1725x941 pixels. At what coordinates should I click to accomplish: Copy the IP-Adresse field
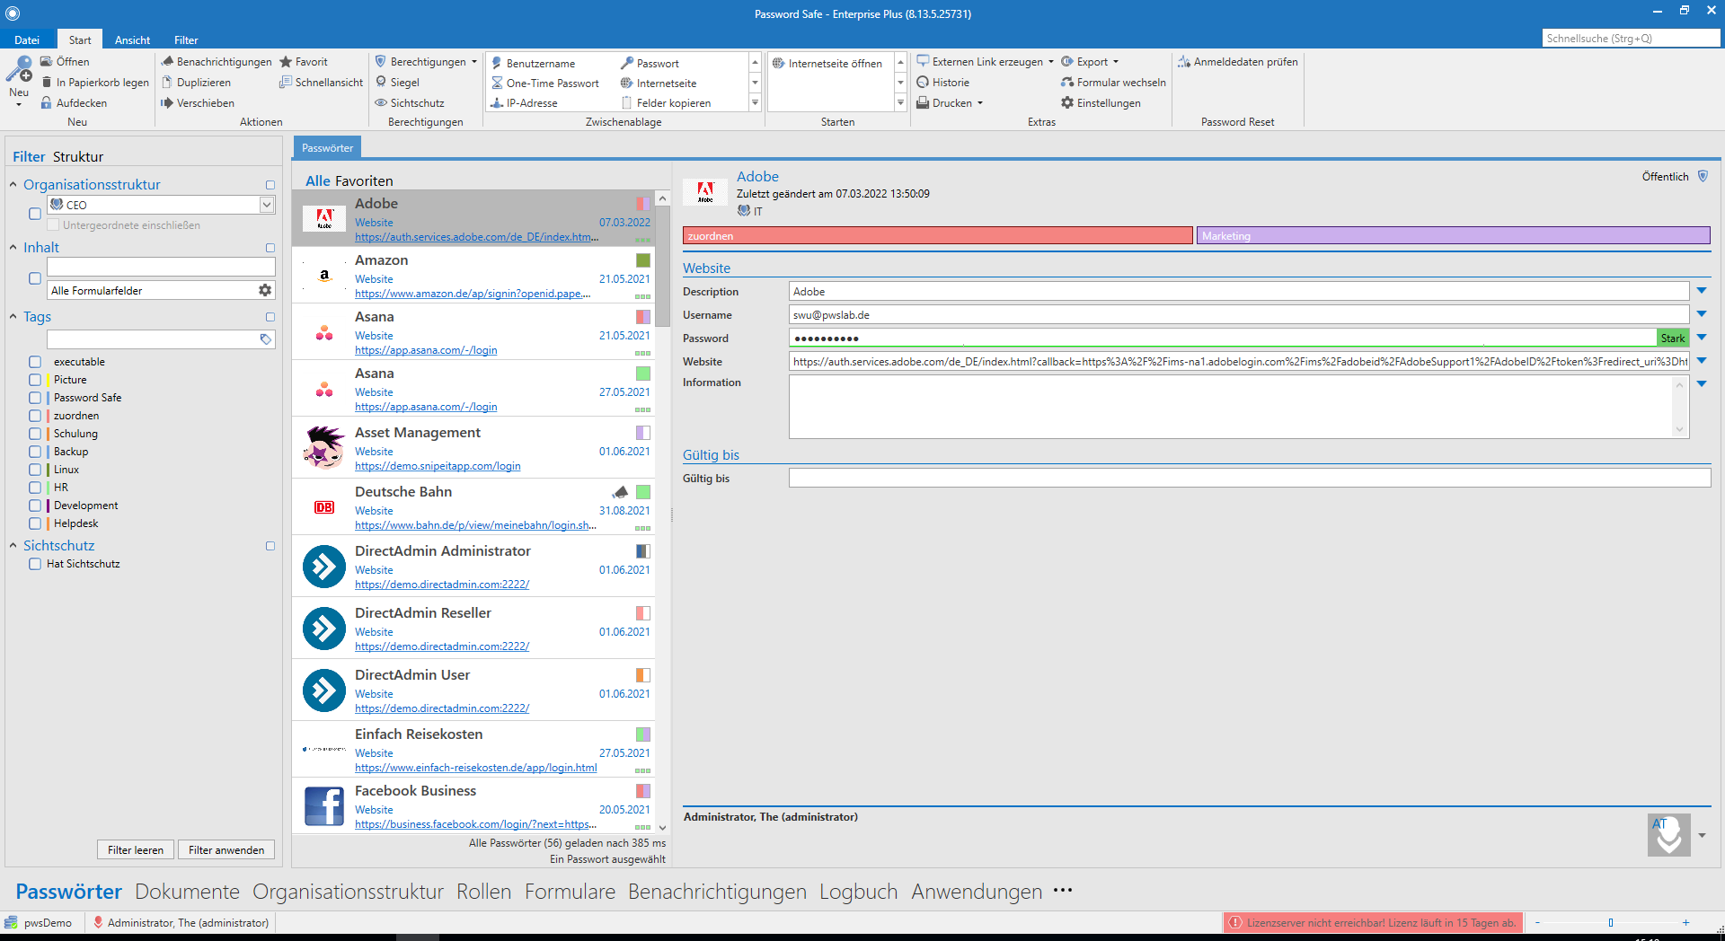[x=524, y=103]
